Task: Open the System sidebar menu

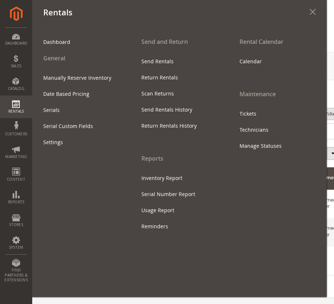Action: (16, 243)
